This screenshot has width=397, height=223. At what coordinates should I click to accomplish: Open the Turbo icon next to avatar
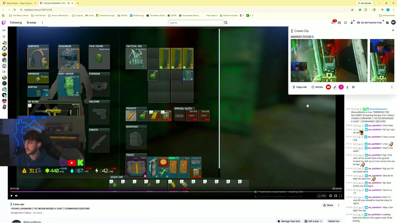pyautogui.click(x=387, y=23)
